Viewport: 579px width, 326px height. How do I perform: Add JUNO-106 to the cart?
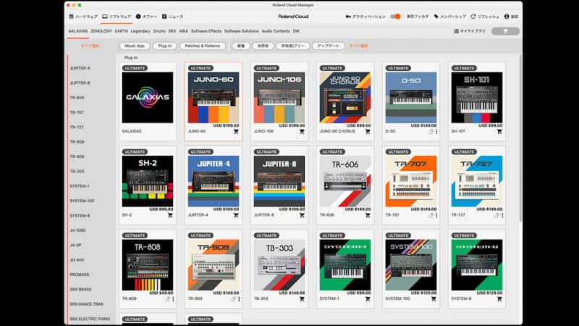(x=302, y=132)
